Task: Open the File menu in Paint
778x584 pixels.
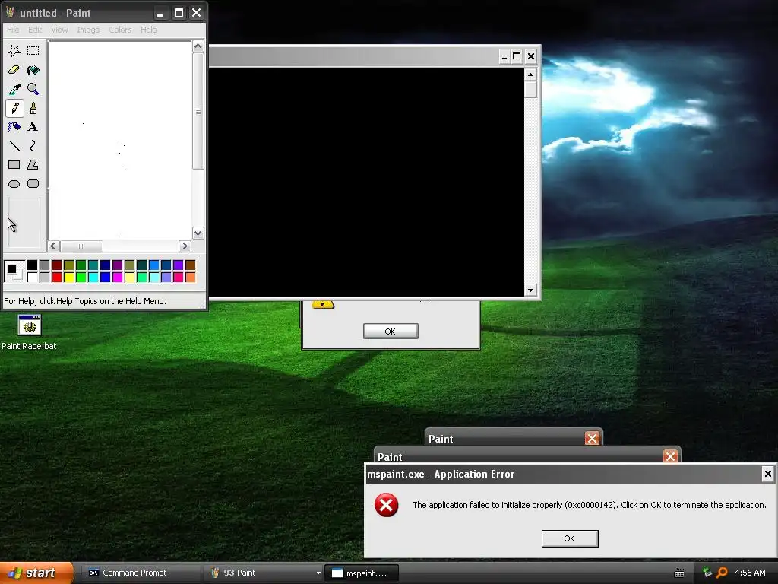Action: click(x=13, y=30)
